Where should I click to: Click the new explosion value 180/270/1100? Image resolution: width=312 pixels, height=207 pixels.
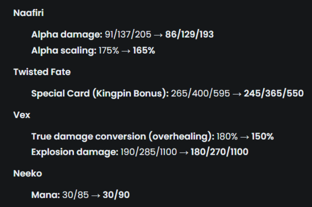click(x=219, y=152)
